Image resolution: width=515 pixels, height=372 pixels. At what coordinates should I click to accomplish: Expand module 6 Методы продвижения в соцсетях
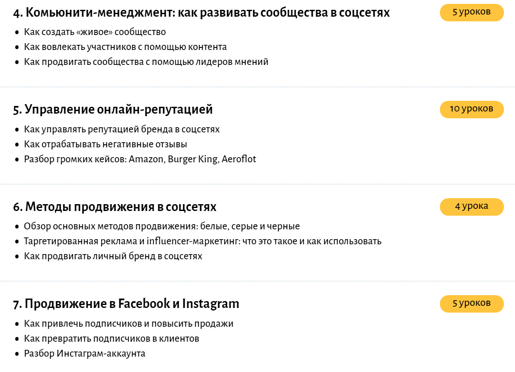115,207
